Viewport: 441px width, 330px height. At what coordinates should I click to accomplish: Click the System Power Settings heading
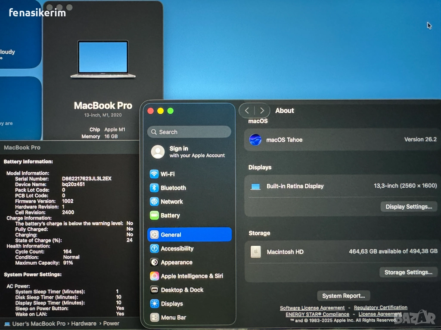tap(33, 275)
